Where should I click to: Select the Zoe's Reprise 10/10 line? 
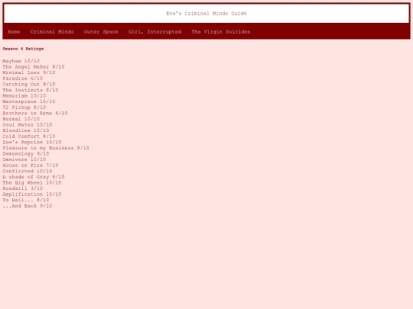pos(32,142)
